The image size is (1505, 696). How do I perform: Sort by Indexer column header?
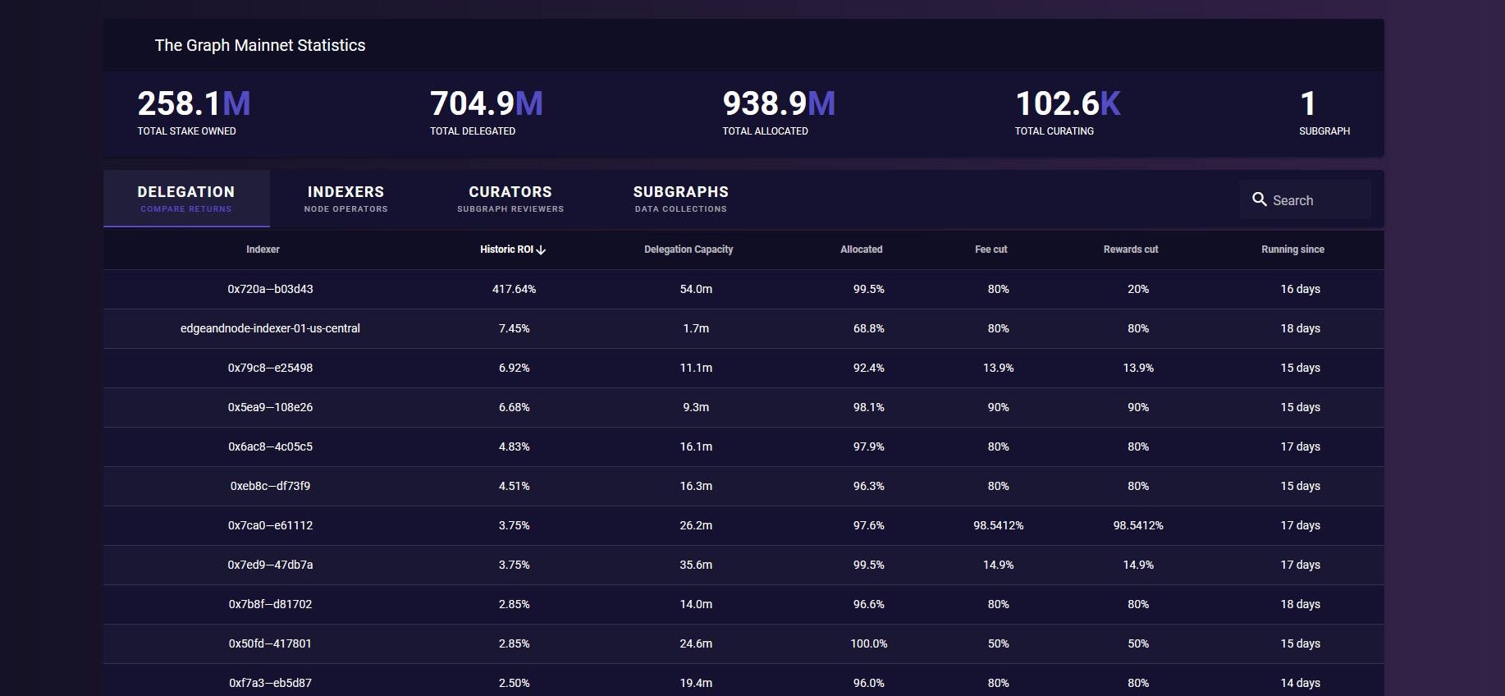point(263,250)
